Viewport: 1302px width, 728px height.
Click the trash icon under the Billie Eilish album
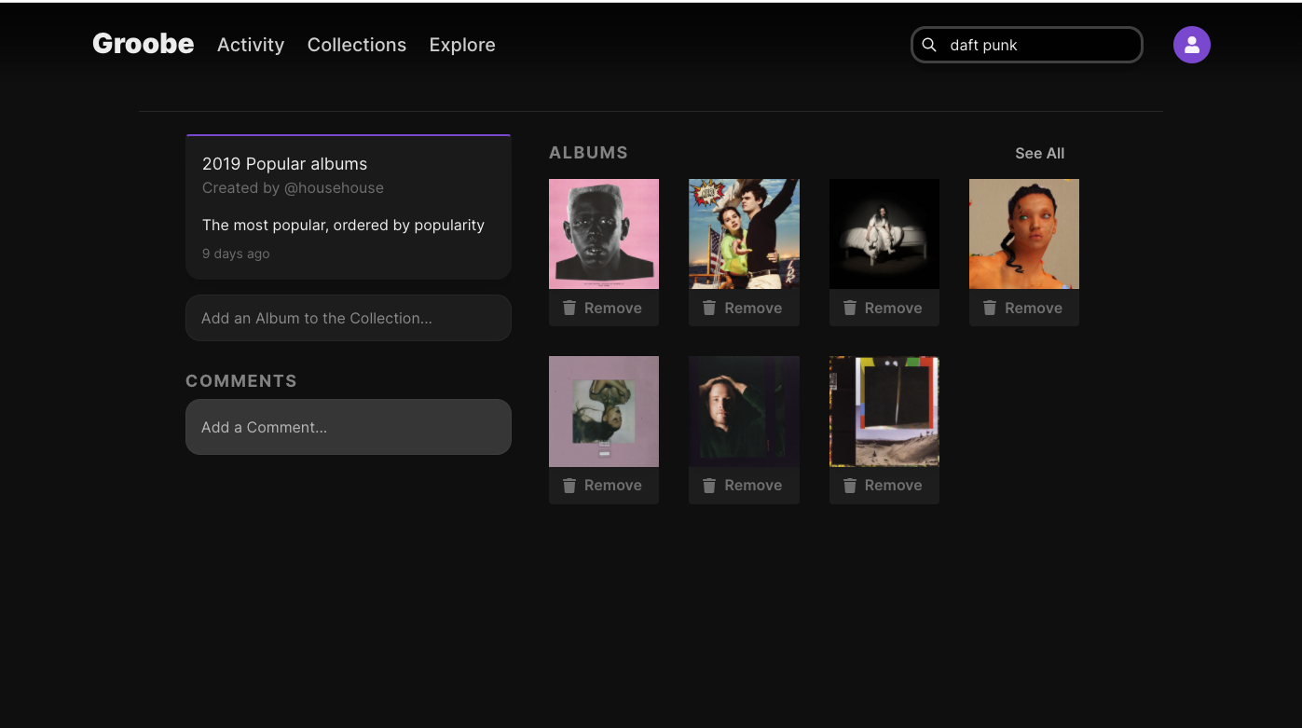[x=849, y=308]
